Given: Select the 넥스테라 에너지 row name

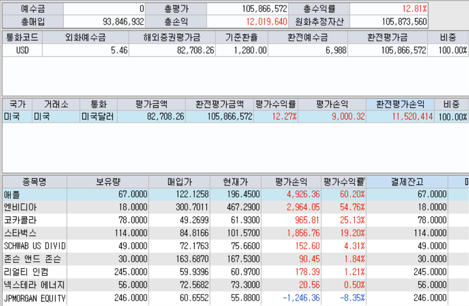Looking at the screenshot, I should pyautogui.click(x=34, y=285).
